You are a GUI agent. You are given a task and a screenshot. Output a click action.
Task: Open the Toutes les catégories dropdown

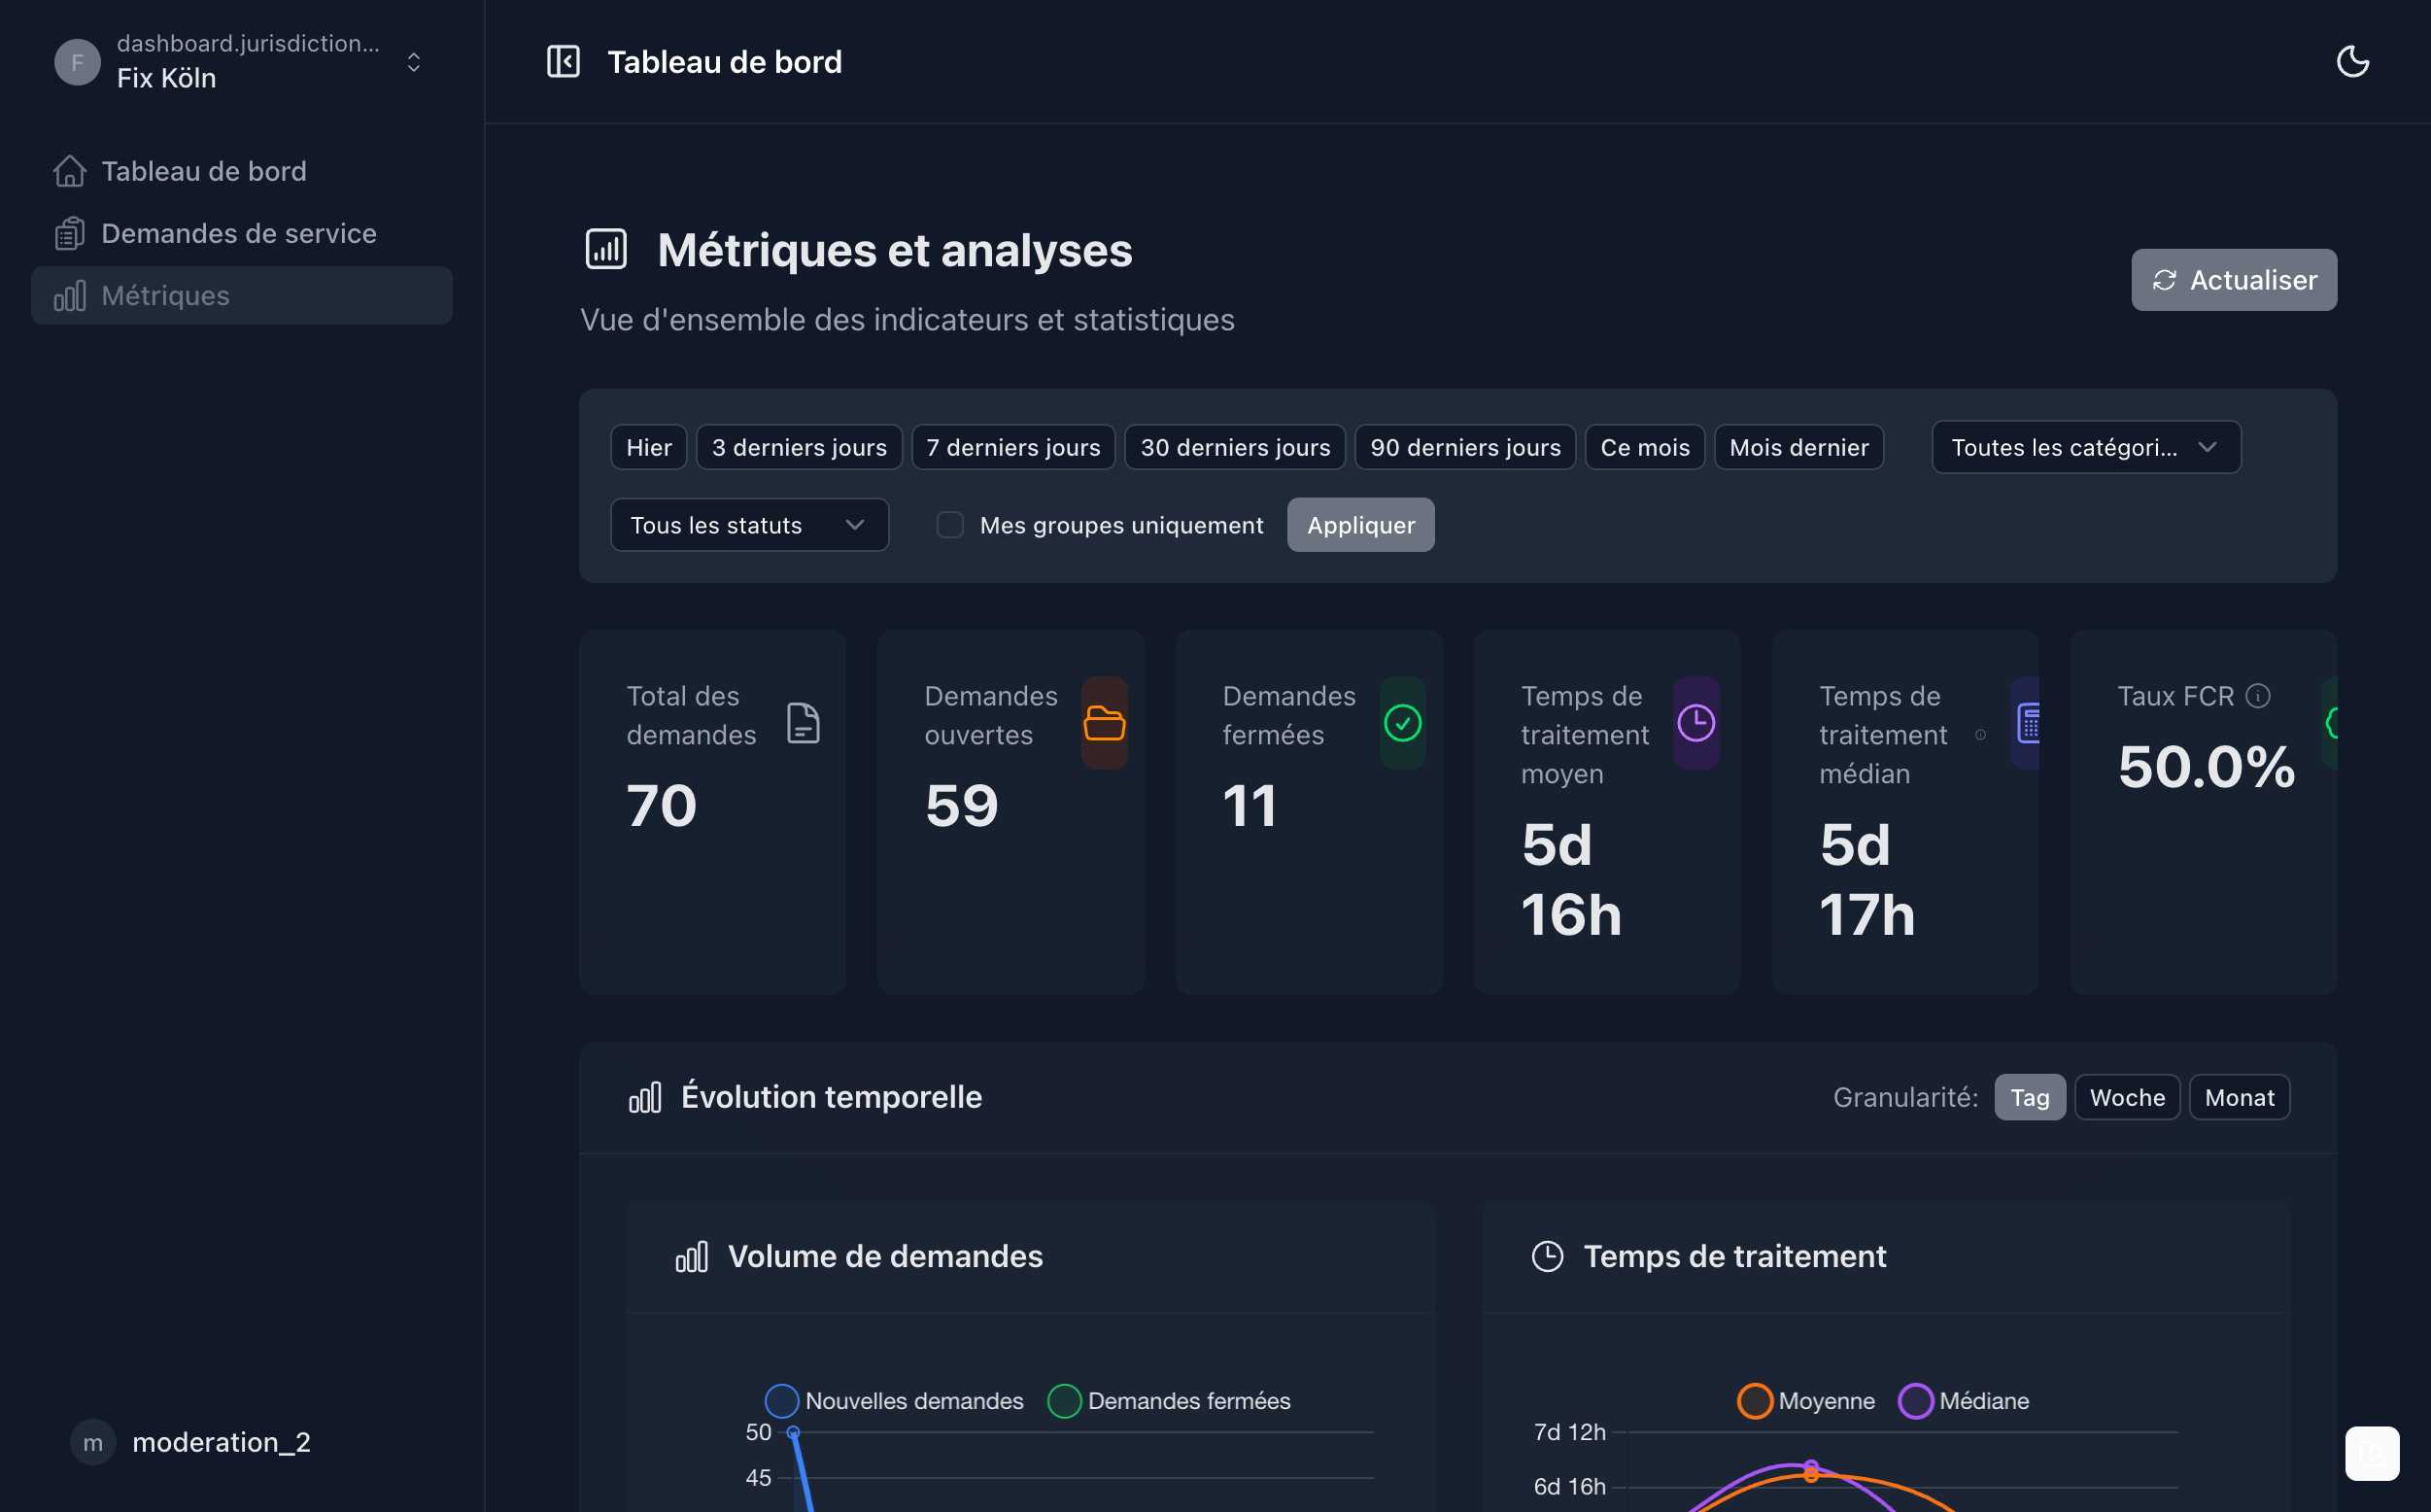(2085, 447)
